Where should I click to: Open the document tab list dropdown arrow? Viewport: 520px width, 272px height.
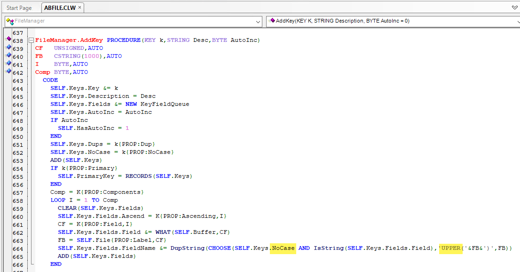pyautogui.click(x=514, y=8)
